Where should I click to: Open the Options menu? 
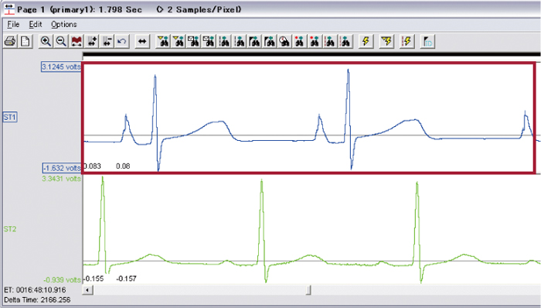tap(64, 25)
